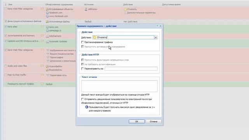Click the Встраиваемые объекты icon

click(47, 9)
